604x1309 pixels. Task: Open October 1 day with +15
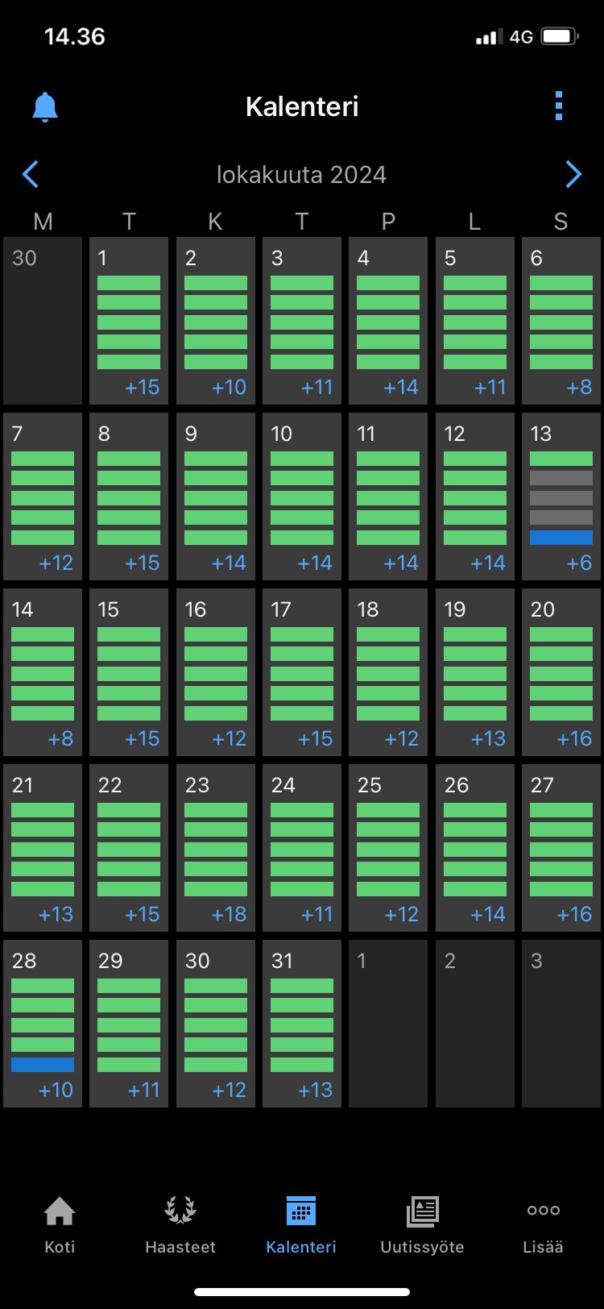pyautogui.click(x=129, y=320)
